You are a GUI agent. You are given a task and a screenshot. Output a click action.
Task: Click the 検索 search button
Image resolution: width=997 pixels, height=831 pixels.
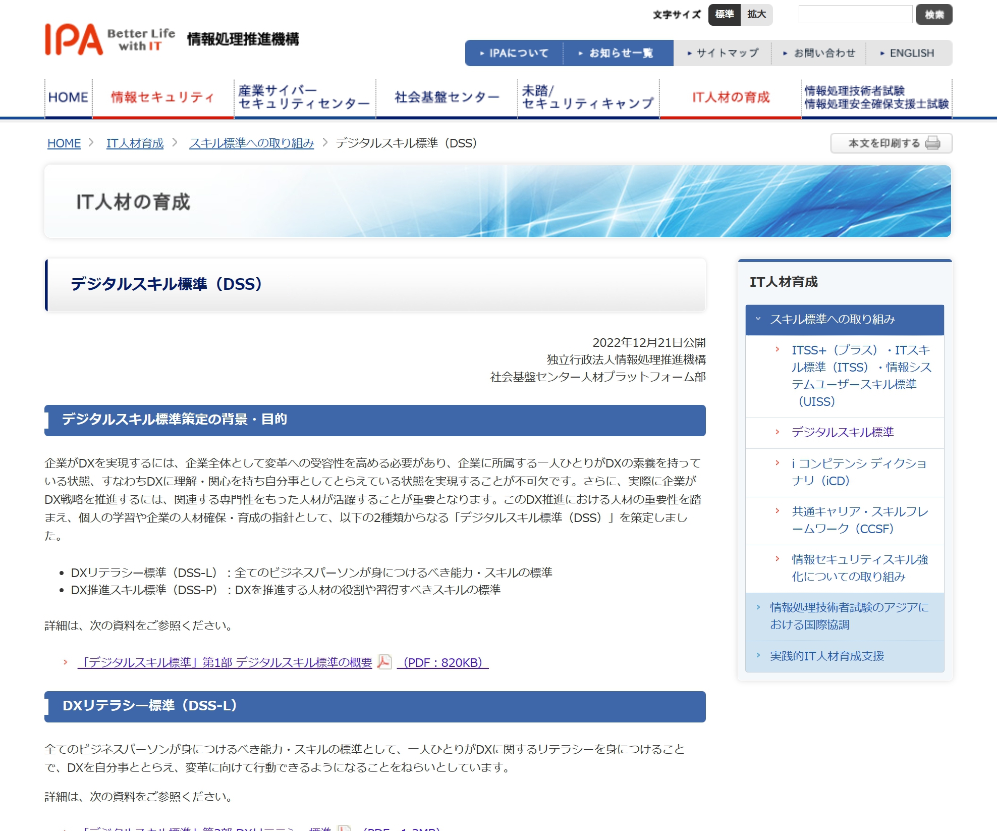click(x=934, y=15)
